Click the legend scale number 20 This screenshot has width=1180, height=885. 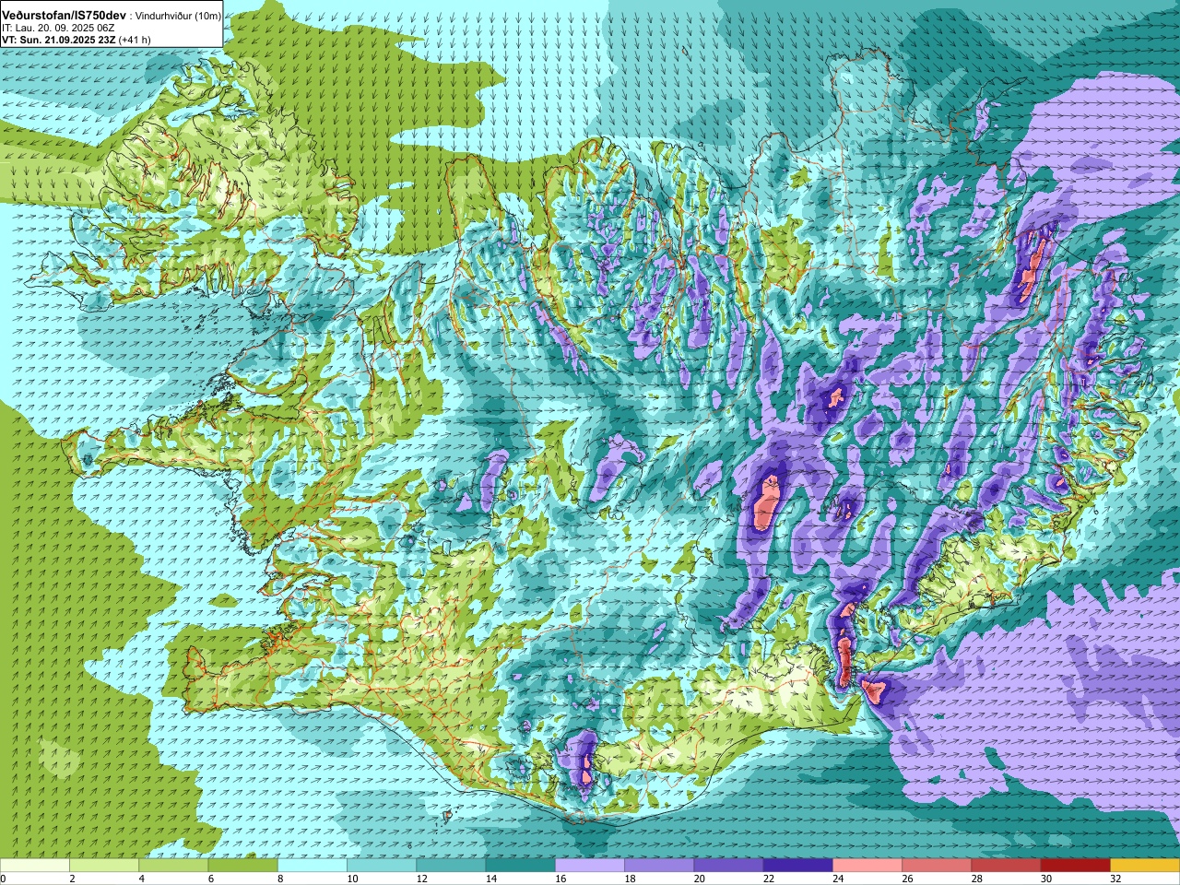click(x=700, y=879)
